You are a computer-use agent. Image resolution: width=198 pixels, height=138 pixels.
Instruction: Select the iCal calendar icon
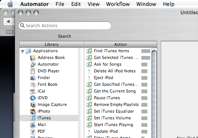point(33,91)
